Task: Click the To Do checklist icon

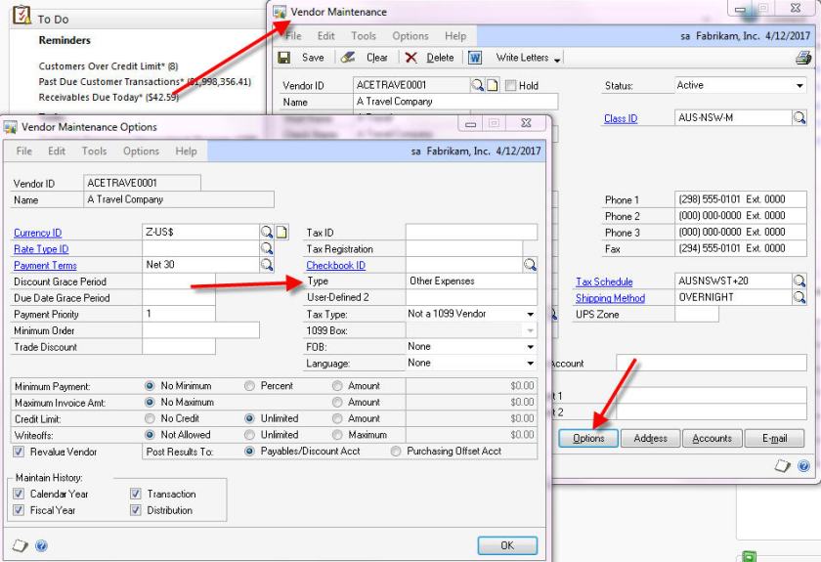Action: [22, 16]
